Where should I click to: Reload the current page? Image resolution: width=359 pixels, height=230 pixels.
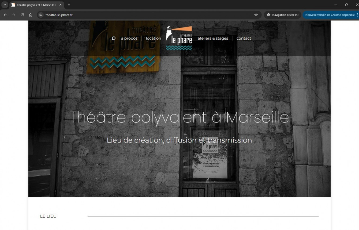[22, 15]
